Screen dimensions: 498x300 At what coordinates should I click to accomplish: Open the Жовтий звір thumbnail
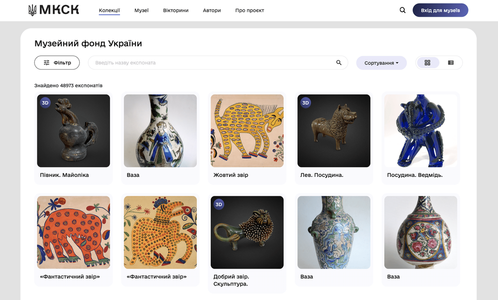(x=247, y=131)
